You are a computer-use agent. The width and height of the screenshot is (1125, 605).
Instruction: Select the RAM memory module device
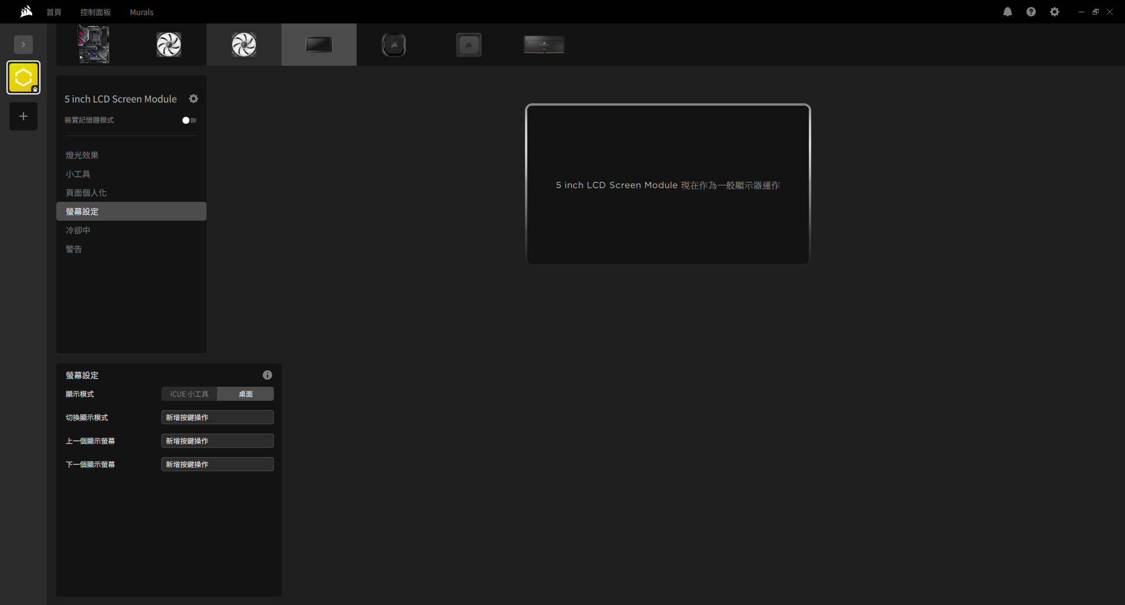pyautogui.click(x=544, y=45)
